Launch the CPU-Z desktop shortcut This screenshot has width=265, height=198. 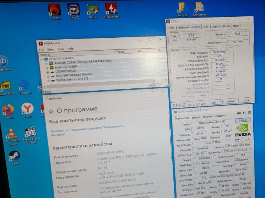coord(74,11)
